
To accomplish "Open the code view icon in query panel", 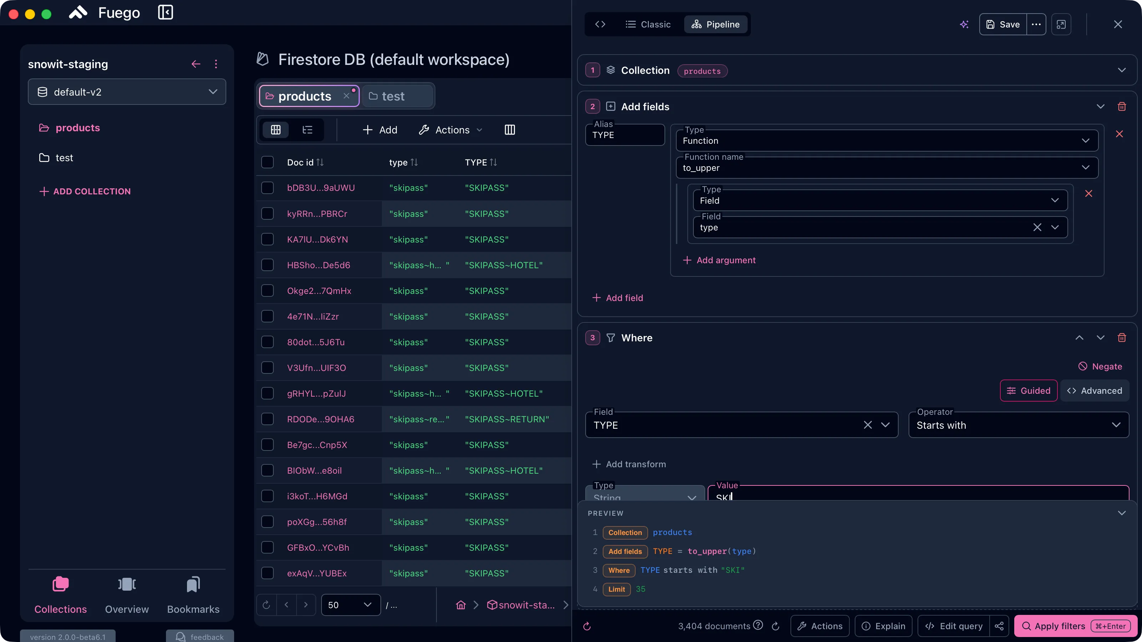I will 600,24.
